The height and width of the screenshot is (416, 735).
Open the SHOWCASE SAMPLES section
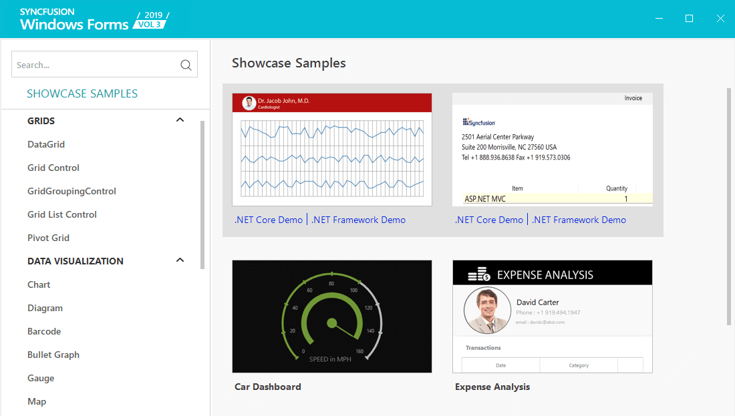click(x=82, y=93)
